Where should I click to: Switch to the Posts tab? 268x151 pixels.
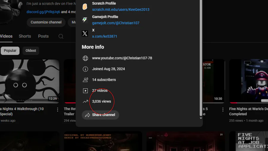(43, 36)
